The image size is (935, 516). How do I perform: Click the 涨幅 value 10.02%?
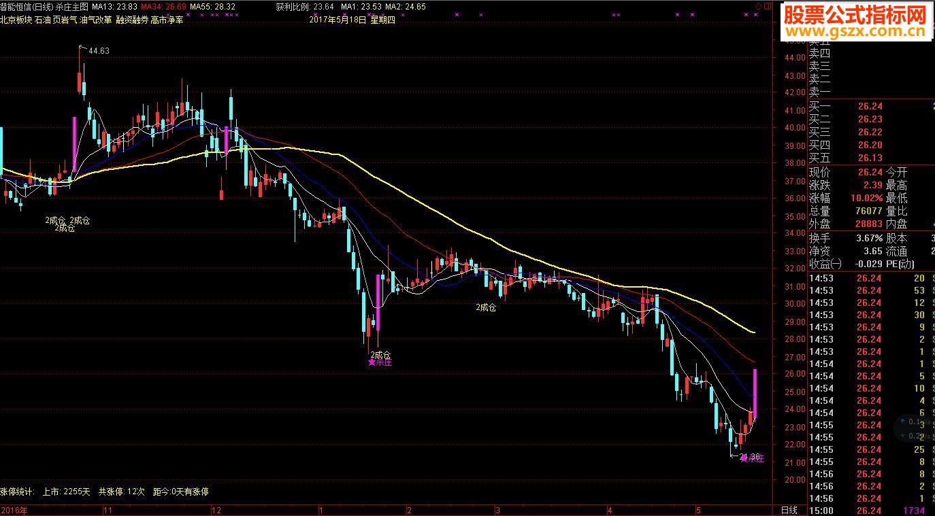pyautogui.click(x=867, y=199)
